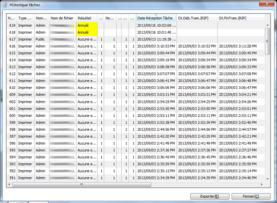Click the horizontal scrollbar thumb
The height and width of the screenshot is (203, 277).
pyautogui.click(x=82, y=184)
